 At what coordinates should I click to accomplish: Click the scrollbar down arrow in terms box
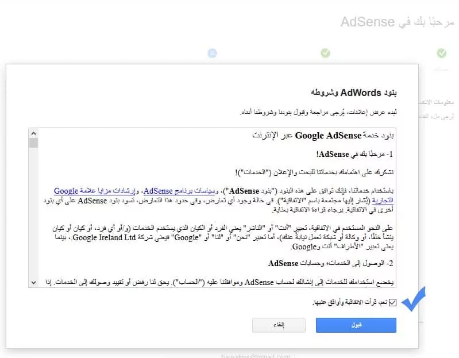(34, 283)
